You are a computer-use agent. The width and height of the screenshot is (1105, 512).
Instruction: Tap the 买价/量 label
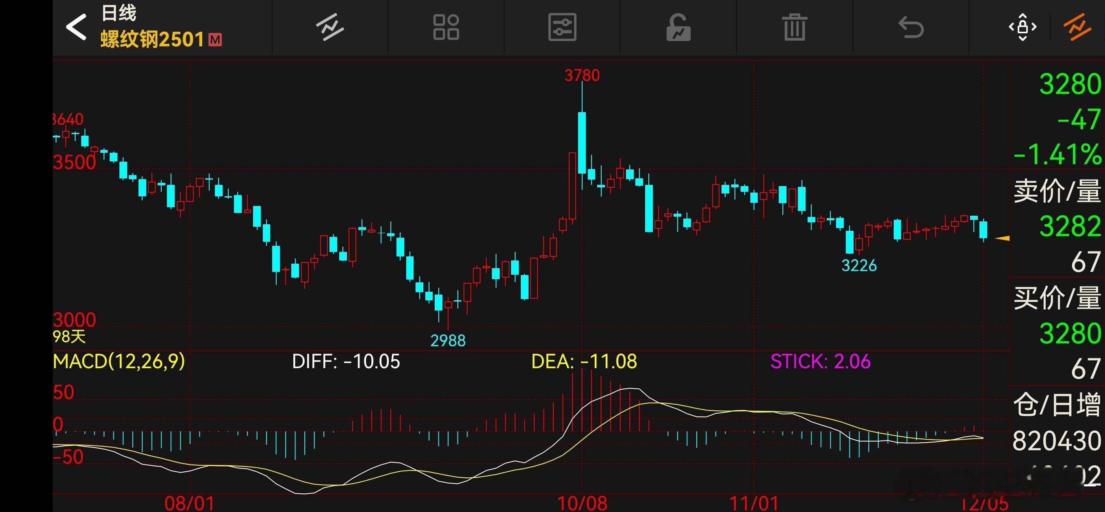[x=1057, y=298]
